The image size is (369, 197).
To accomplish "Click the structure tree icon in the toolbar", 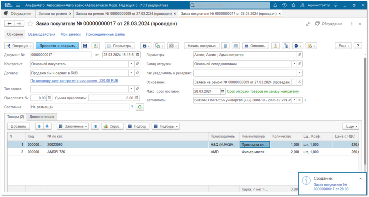I will pyautogui.click(x=286, y=46).
